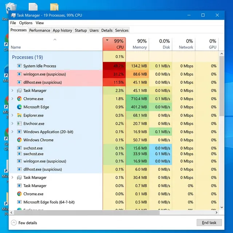Expand the Chrome.exe process group
233x233 pixels.
click(x=12, y=99)
